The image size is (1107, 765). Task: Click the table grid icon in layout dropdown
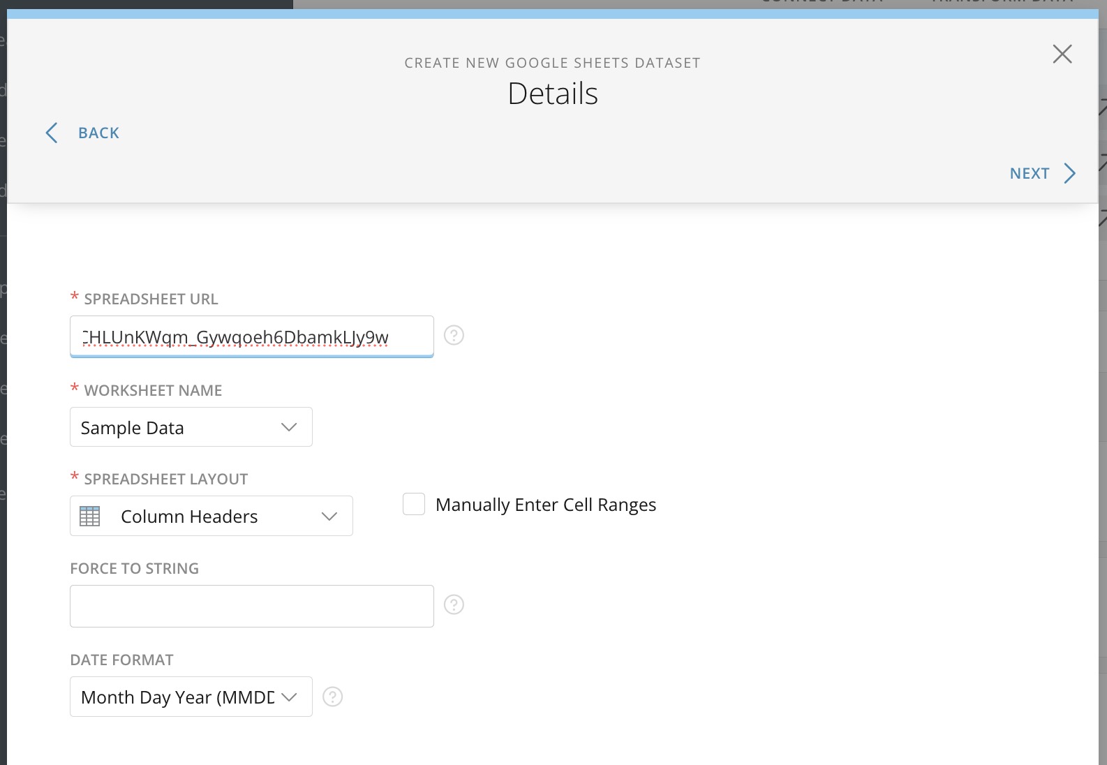[x=90, y=517]
